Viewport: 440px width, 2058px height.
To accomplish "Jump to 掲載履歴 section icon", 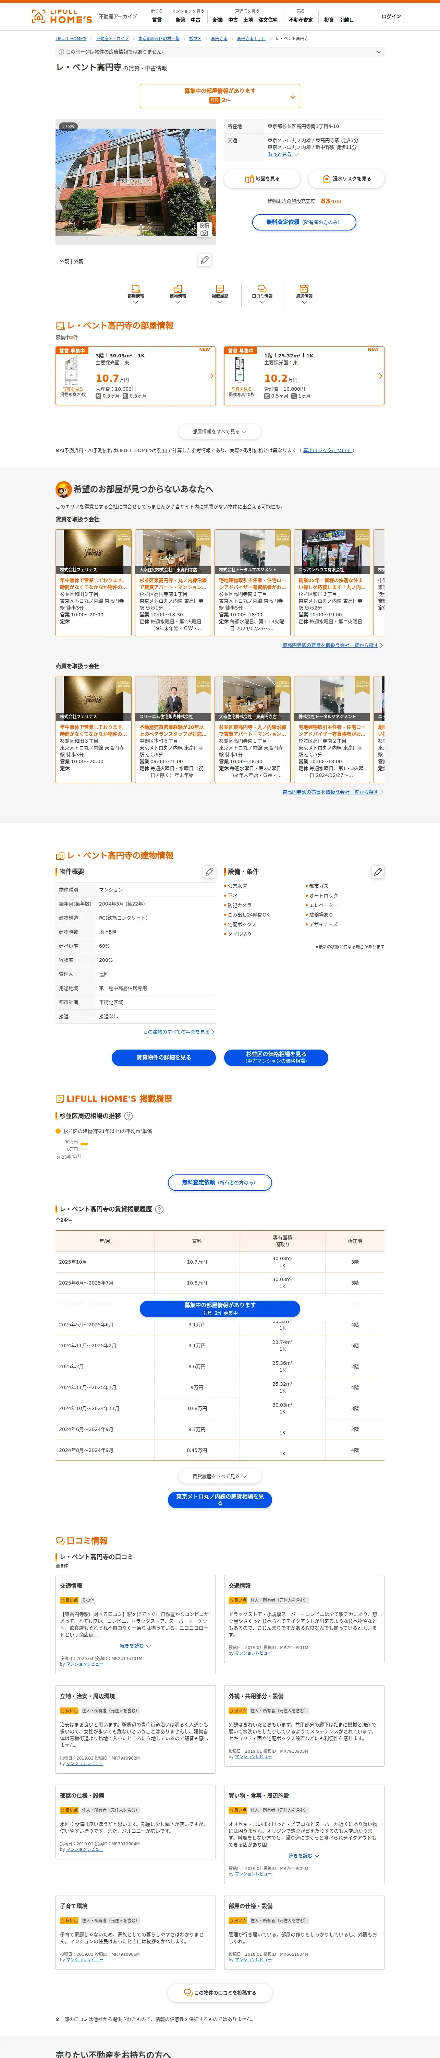I will coord(220,289).
